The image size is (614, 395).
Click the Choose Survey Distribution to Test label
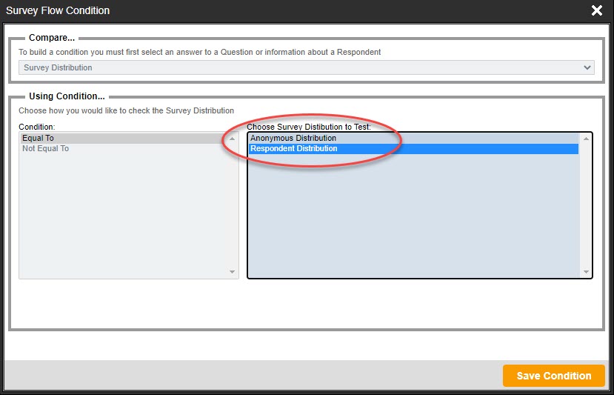click(309, 127)
